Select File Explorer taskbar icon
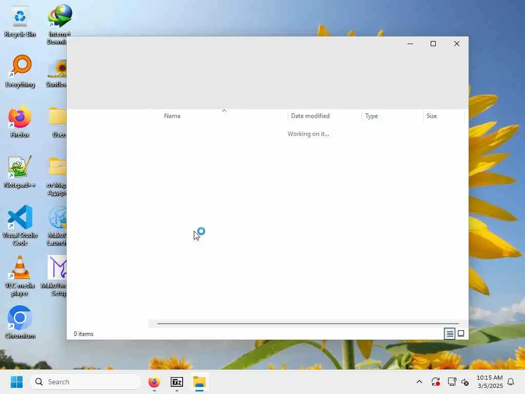This screenshot has height=394, width=525. point(199,382)
